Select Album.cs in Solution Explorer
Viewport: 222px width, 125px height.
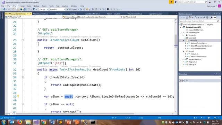click(195, 54)
